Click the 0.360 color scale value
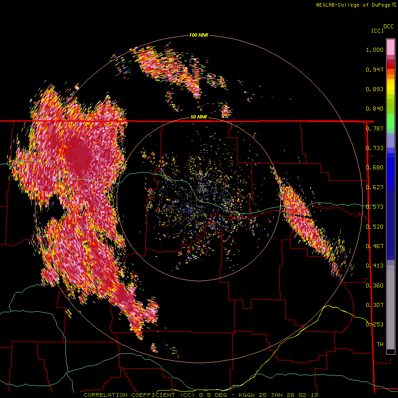This screenshot has height=398, width=398. tap(375, 286)
